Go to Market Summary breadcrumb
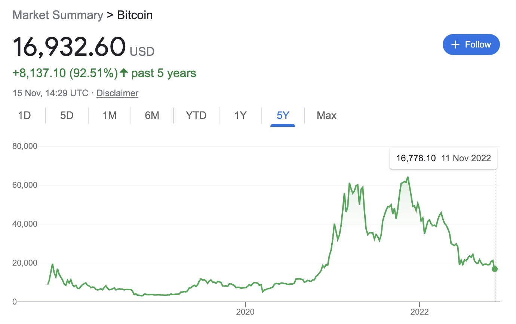516x324 pixels. [x=58, y=15]
